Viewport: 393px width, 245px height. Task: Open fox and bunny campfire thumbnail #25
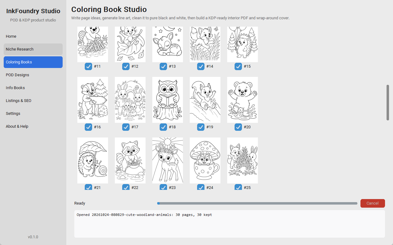243,160
